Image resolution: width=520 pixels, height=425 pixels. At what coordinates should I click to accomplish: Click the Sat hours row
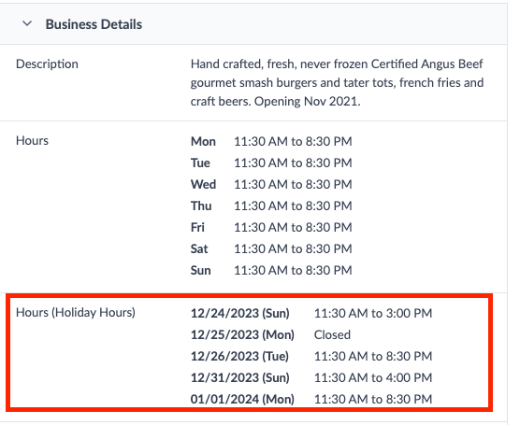coord(271,248)
